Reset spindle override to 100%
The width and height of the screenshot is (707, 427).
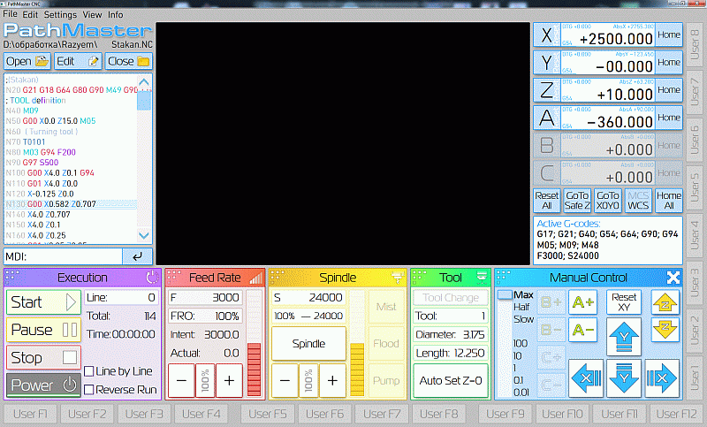308,380
